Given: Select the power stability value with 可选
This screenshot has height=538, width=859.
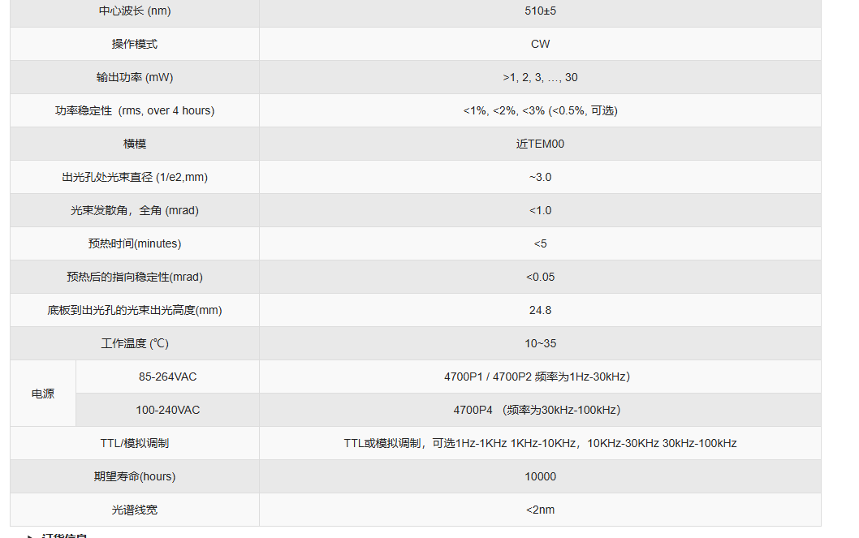Looking at the screenshot, I should click(x=540, y=110).
